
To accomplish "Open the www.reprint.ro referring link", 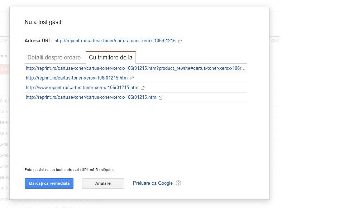I will [82, 88].
